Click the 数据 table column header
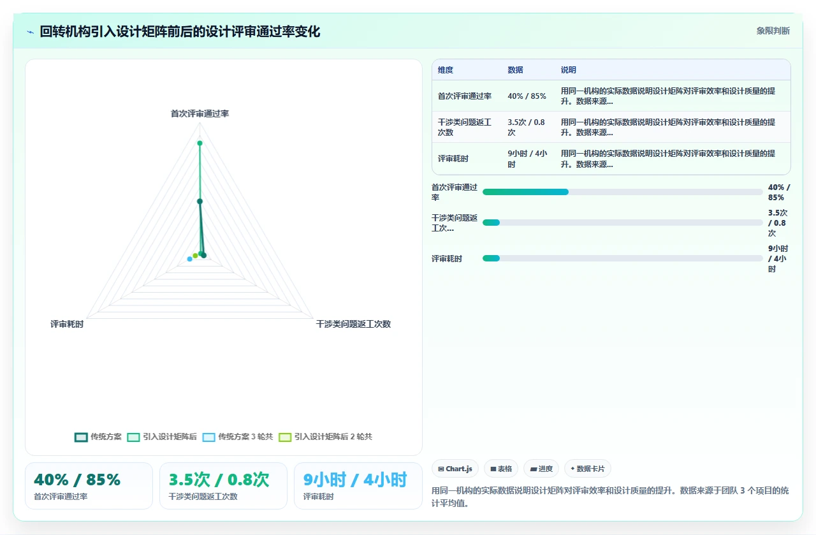 515,70
